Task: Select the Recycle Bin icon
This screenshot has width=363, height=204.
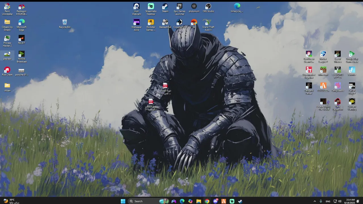Action: (65, 24)
